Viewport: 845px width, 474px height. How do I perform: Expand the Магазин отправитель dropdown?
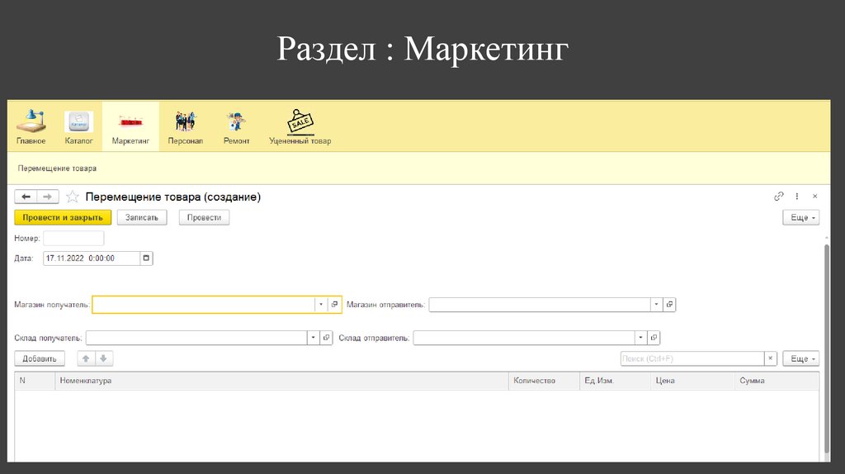point(656,305)
